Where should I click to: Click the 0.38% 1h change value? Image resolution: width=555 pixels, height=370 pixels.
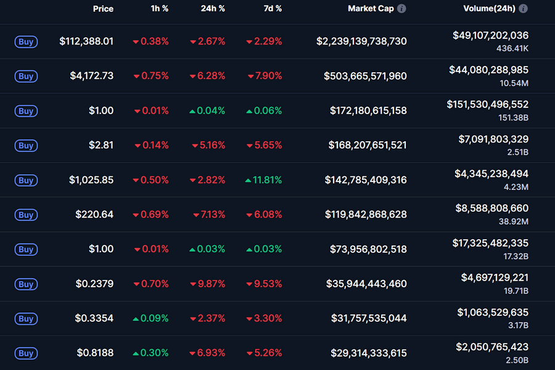tap(150, 41)
